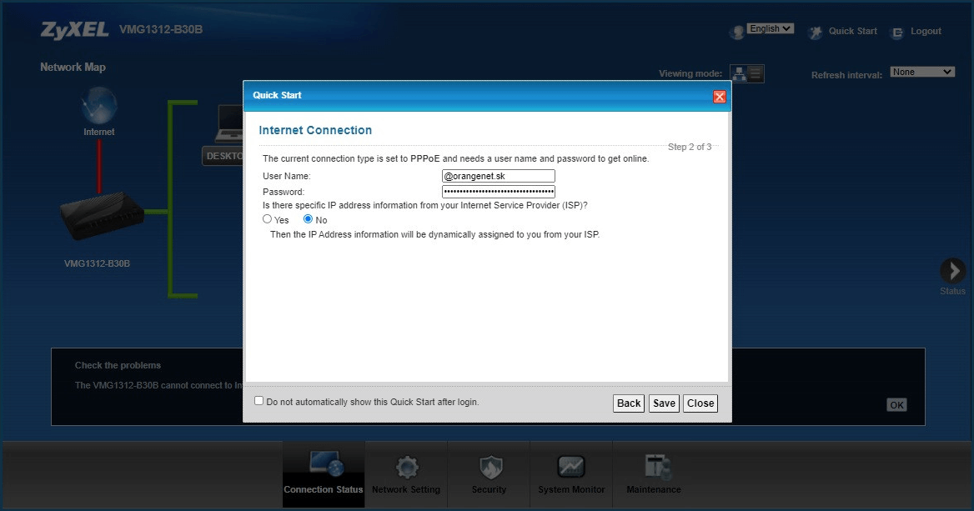Select the VMG1312-B30B router device image
This screenshot has height=511, width=974.
(x=103, y=216)
